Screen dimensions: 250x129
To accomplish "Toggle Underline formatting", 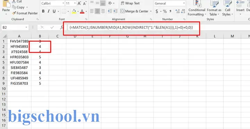I will point(54,11).
